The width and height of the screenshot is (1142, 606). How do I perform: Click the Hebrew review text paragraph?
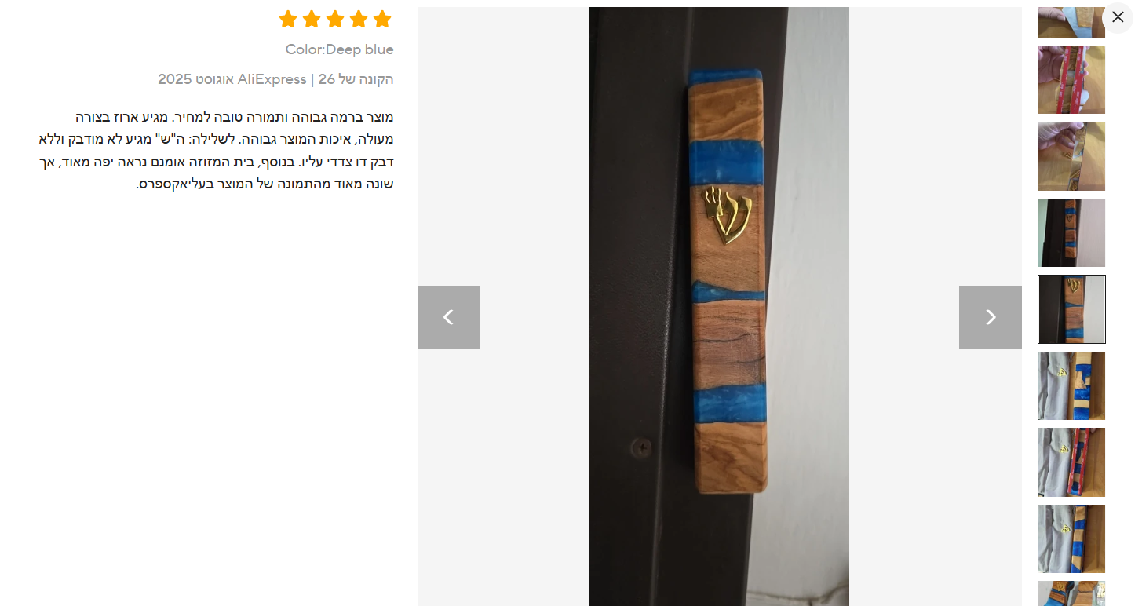pyautogui.click(x=216, y=151)
